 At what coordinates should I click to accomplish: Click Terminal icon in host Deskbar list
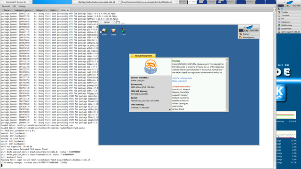279,15
